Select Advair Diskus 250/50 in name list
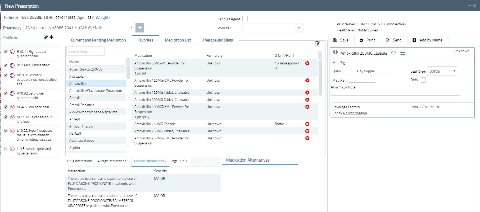480x212 pixels. pos(96,69)
